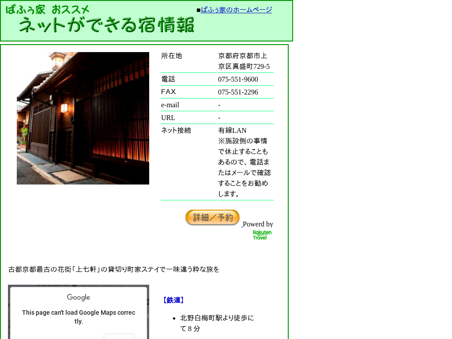The width and height of the screenshot is (452, 339).
Task: Click the 詳細/予約 orange button
Action: click(x=212, y=217)
